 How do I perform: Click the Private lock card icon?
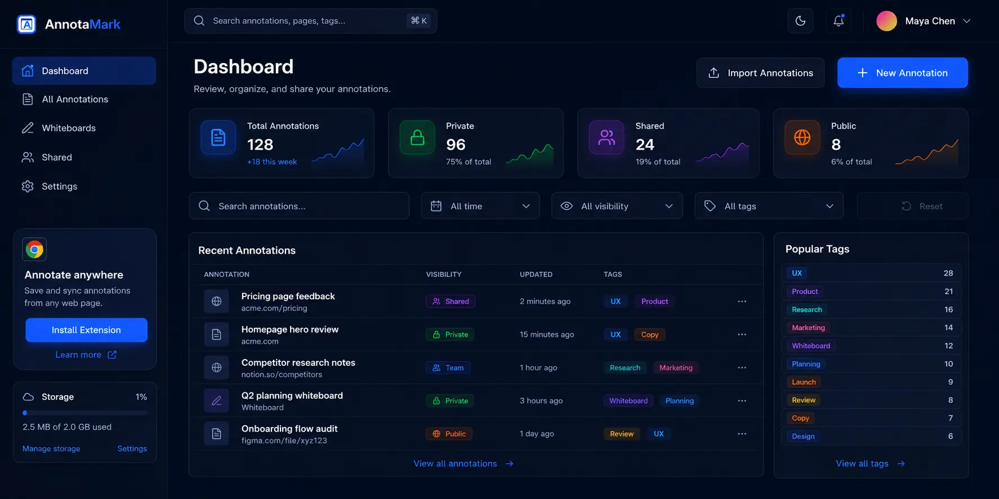(417, 137)
